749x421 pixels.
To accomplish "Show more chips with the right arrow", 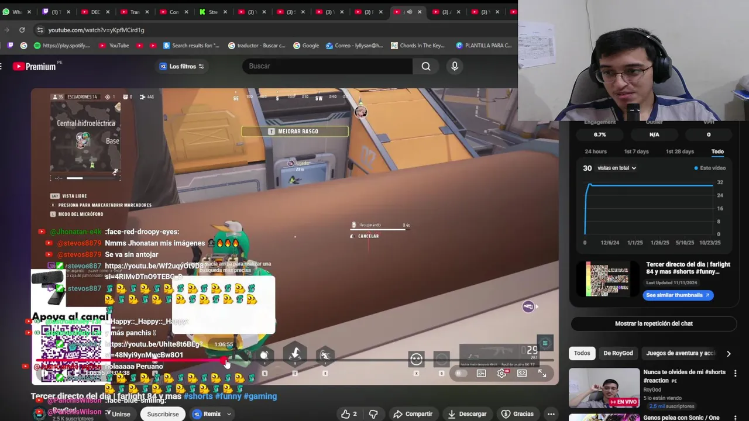I will 729,353.
